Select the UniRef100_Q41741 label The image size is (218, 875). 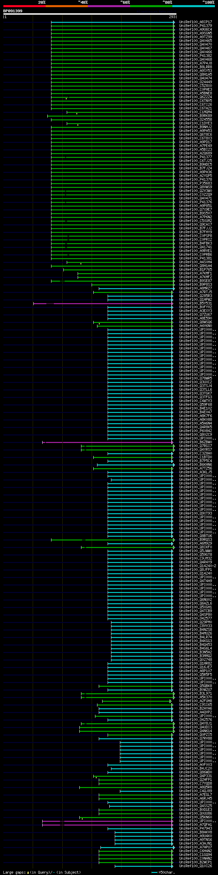pos(196,247)
